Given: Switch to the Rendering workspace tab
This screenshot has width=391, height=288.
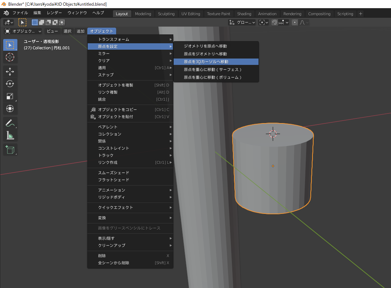Looking at the screenshot, I should click(292, 14).
